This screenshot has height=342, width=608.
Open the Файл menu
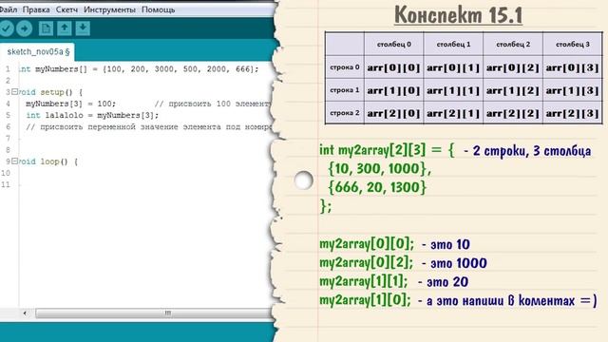click(x=8, y=9)
